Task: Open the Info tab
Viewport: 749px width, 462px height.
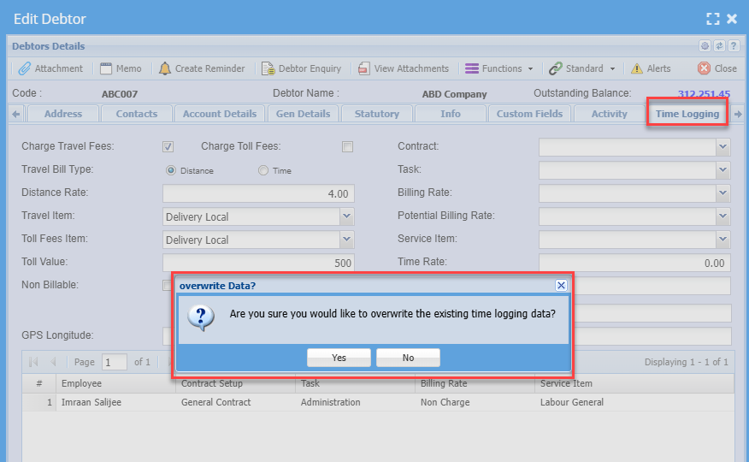Action: (x=451, y=114)
